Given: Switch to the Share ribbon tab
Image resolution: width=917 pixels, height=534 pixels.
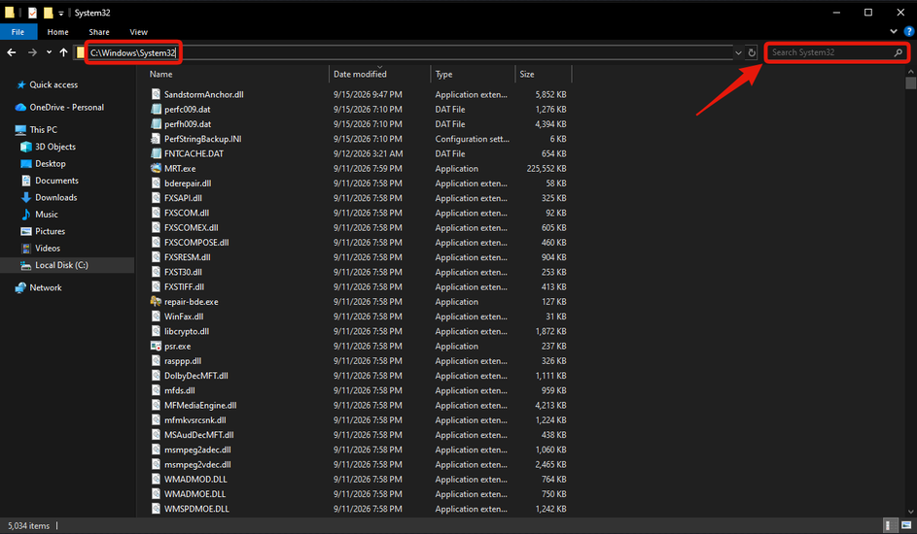Looking at the screenshot, I should [99, 32].
